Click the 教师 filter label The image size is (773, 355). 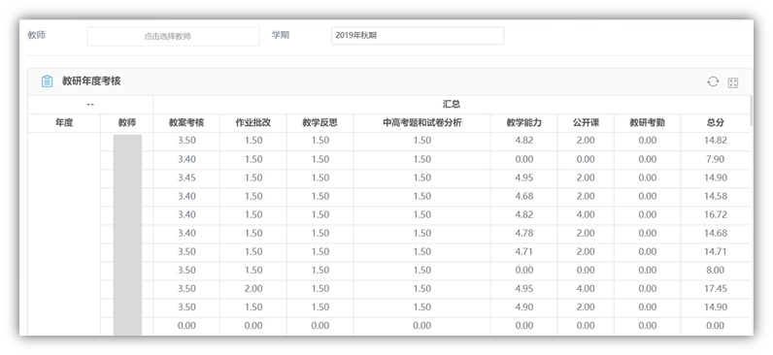pos(37,36)
